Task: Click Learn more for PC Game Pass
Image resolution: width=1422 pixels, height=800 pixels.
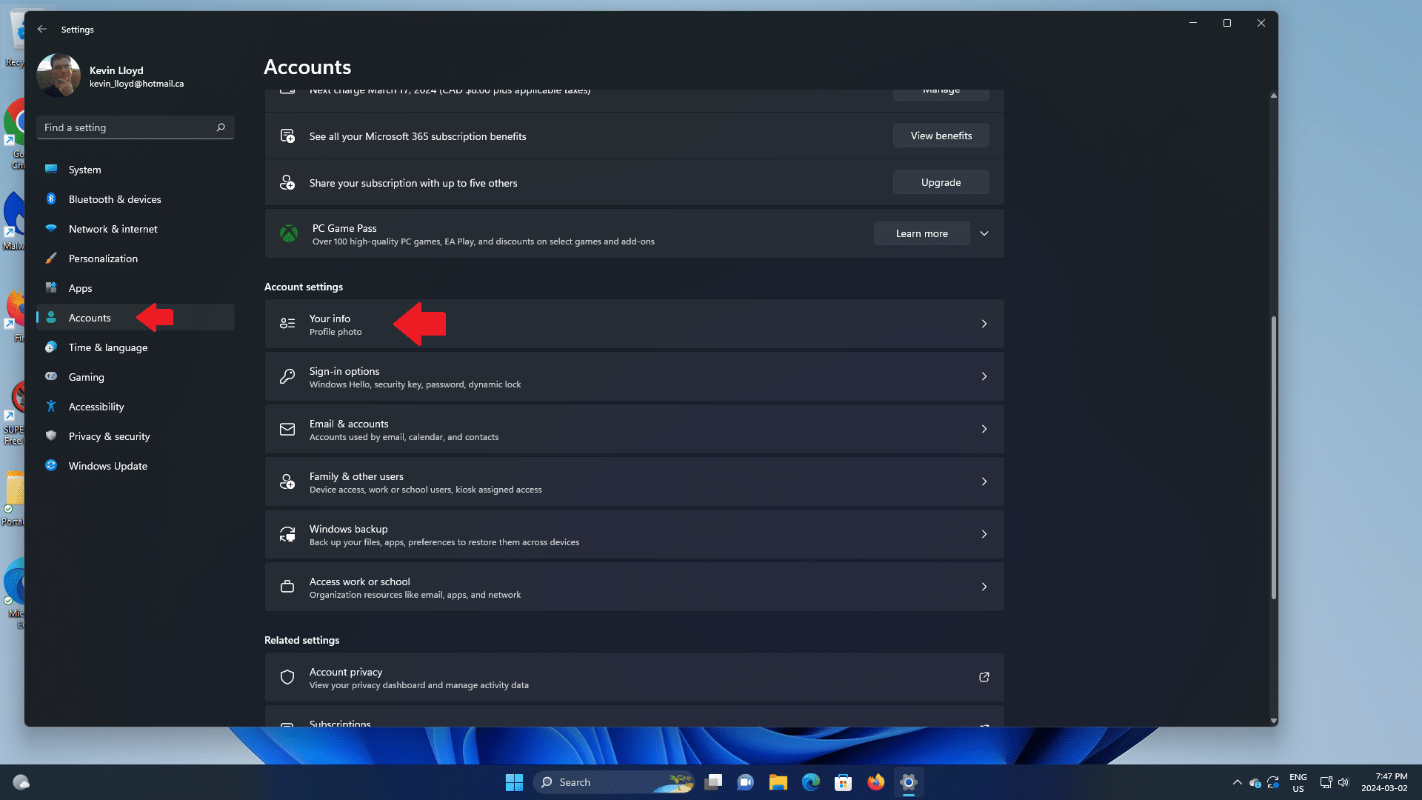Action: (x=921, y=233)
